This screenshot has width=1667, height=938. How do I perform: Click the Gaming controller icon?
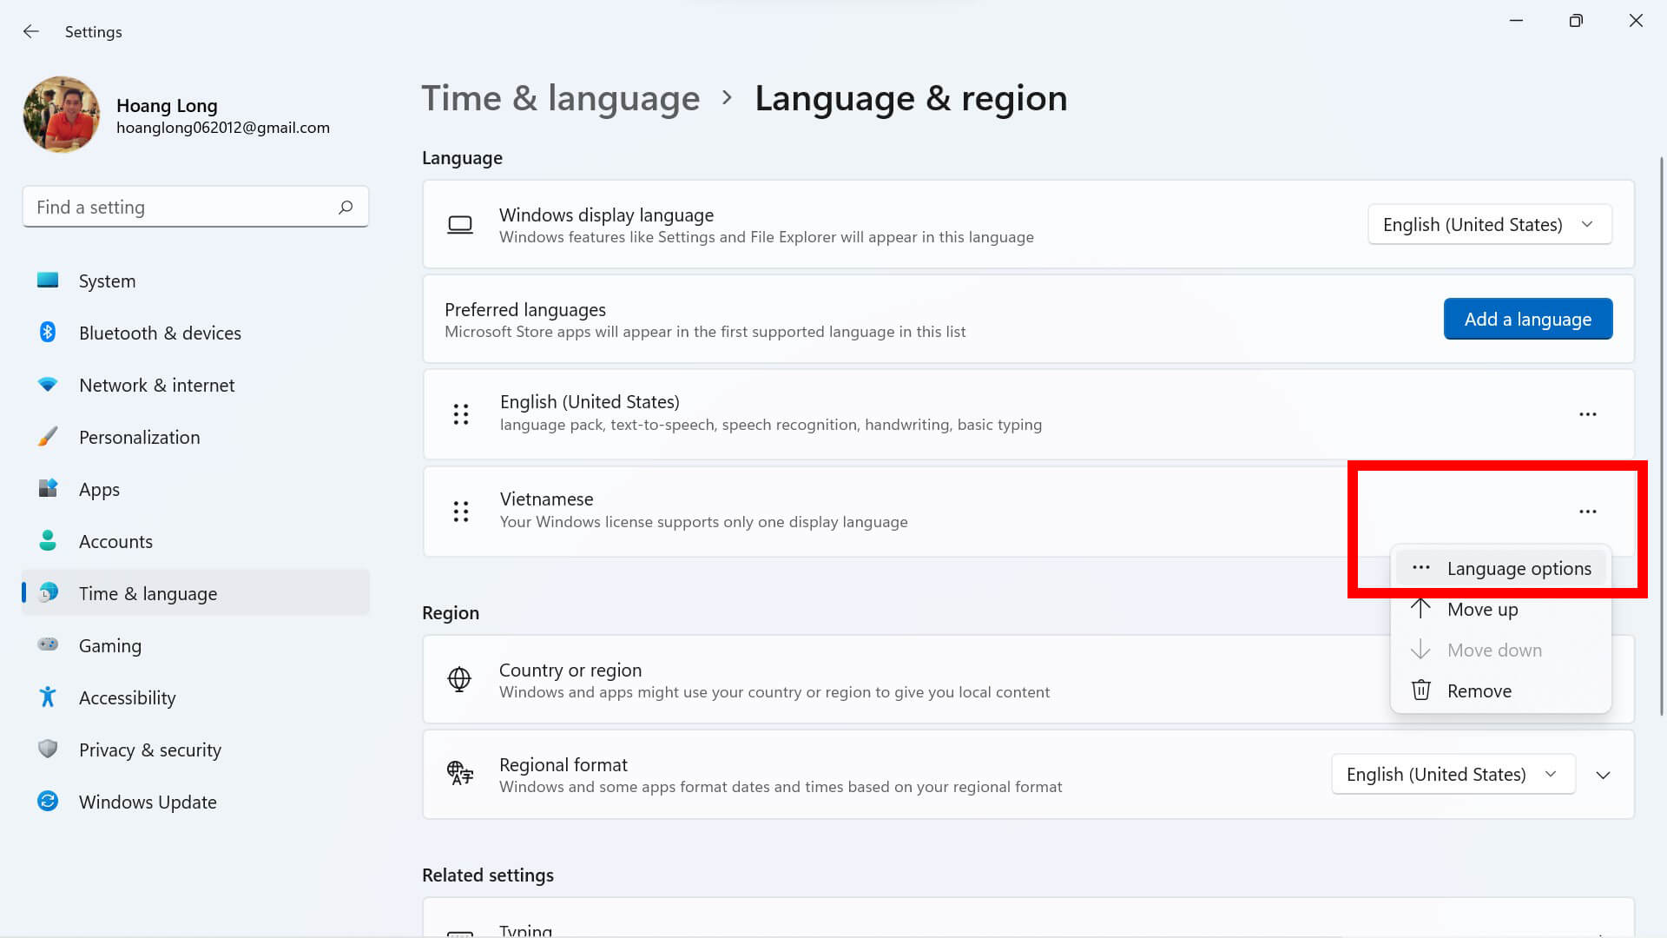48,644
